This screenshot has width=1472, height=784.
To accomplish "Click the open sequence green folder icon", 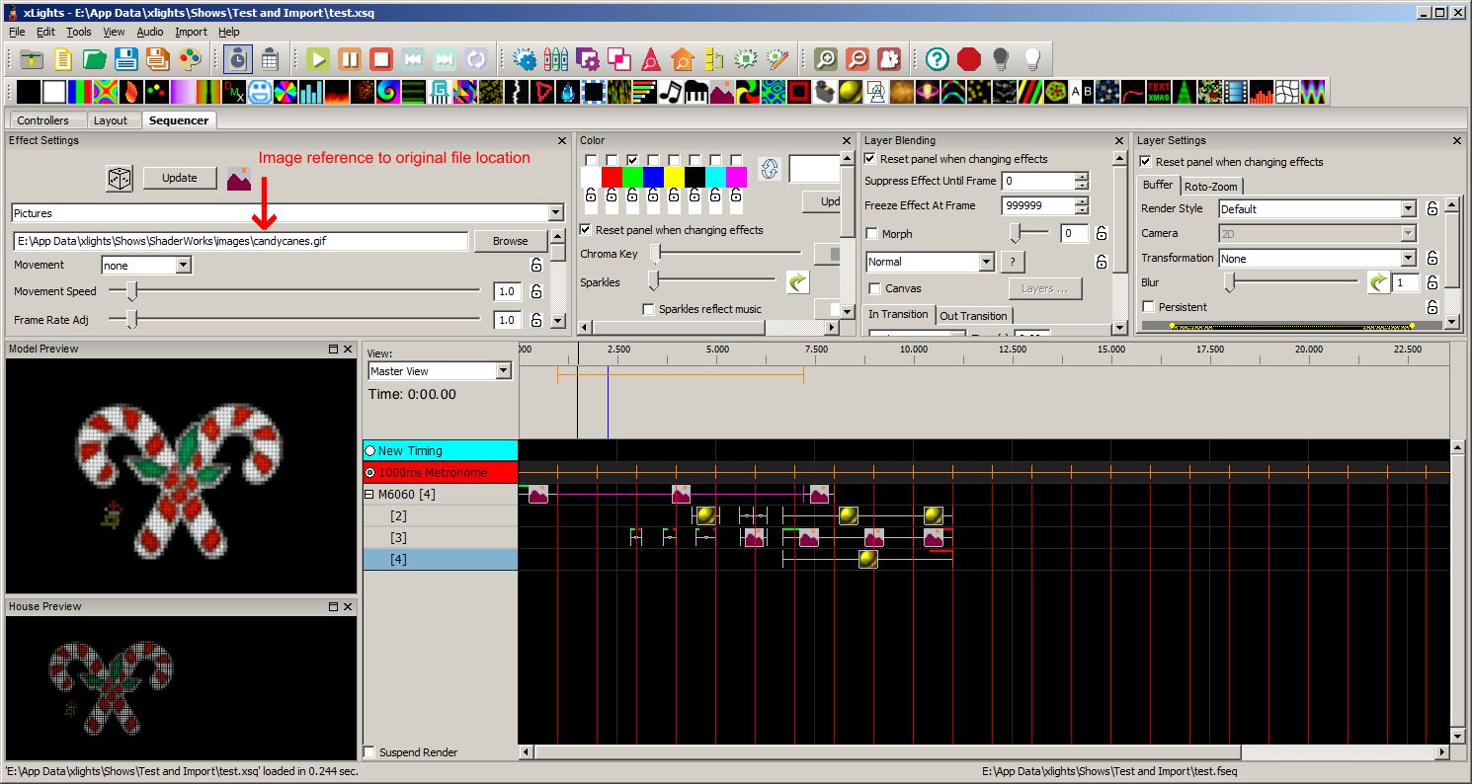I will click(x=94, y=58).
